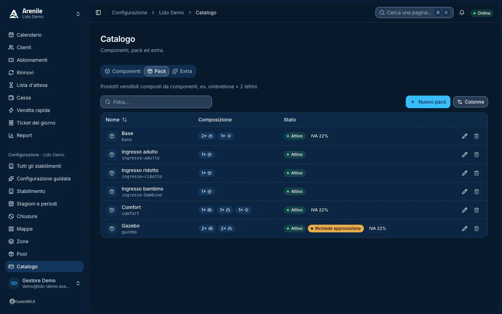Click the ingresso-bambino slug text
The image size is (502, 314).
click(x=142, y=195)
